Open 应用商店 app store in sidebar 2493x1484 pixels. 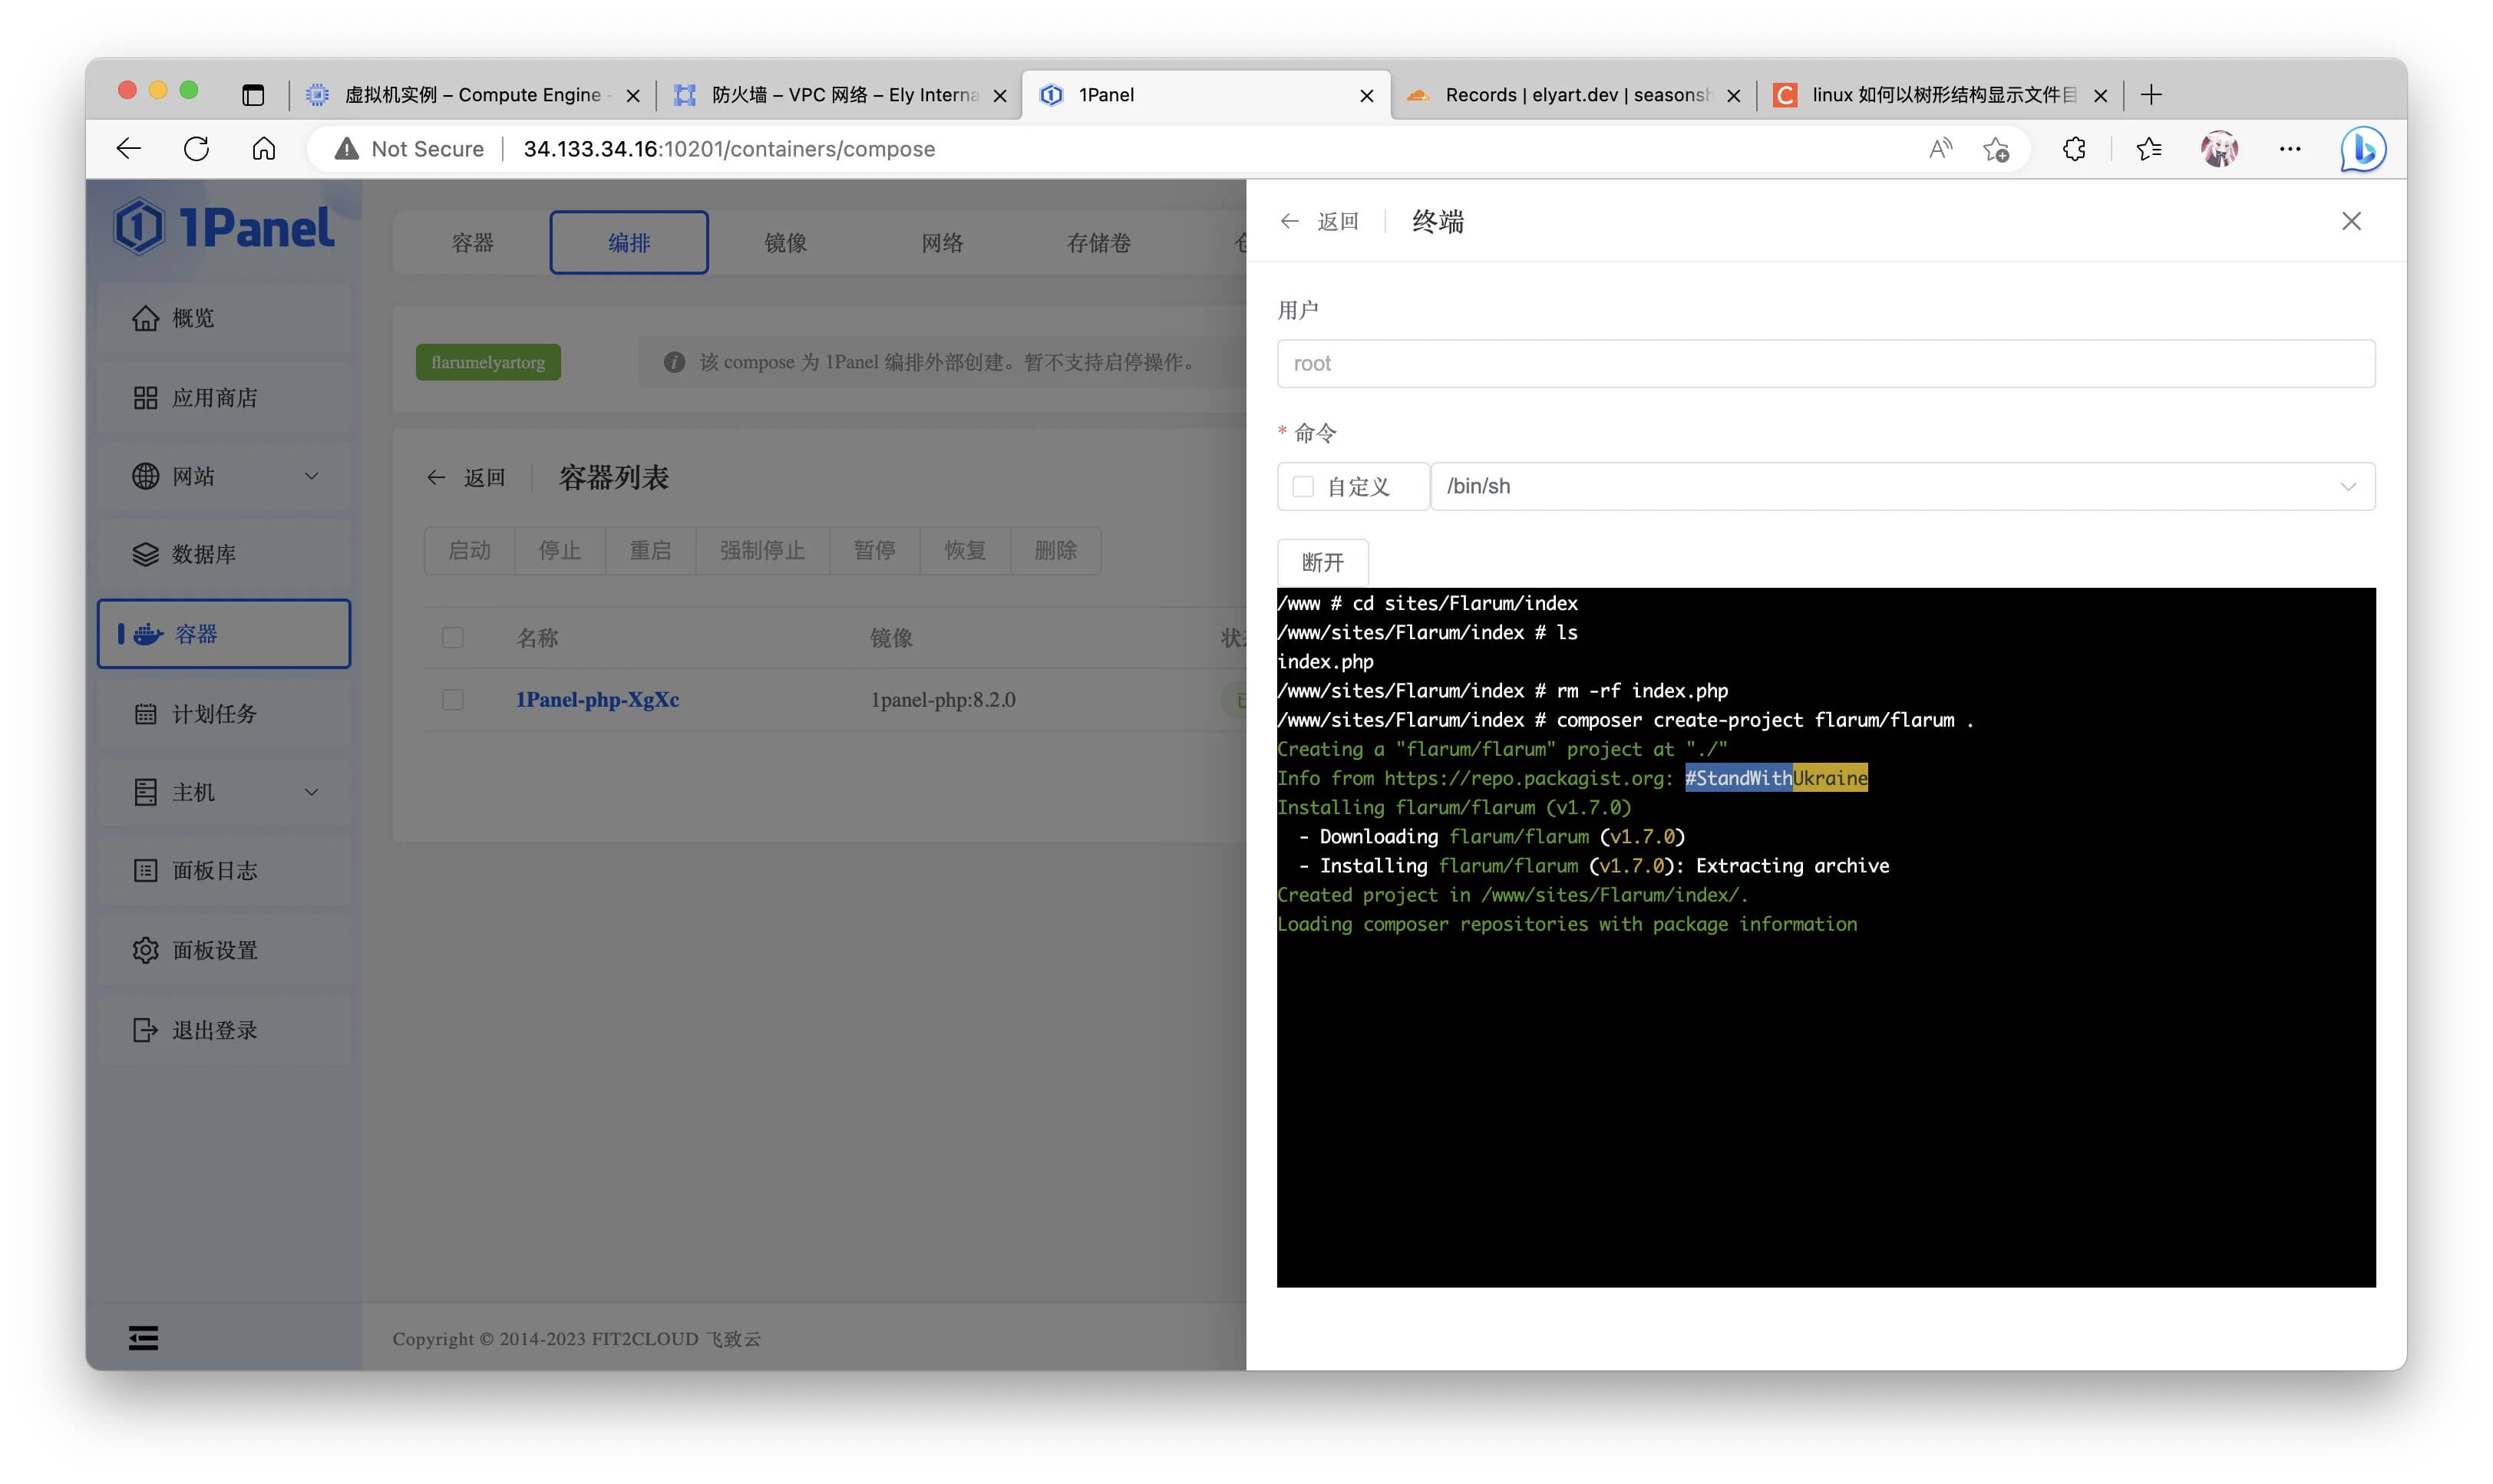(224, 398)
